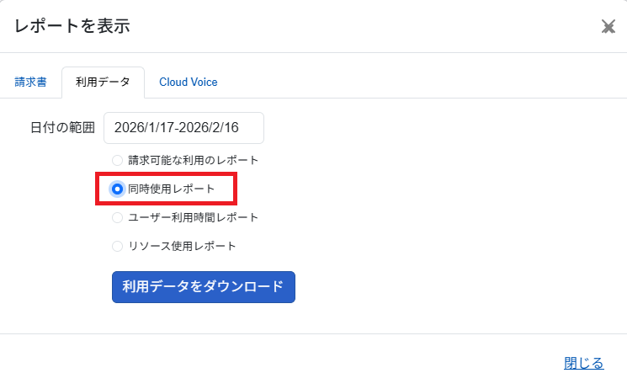Viewport: 627px width, 389px height.
Task: Click the 日付の範囲 label
Action: [62, 128]
